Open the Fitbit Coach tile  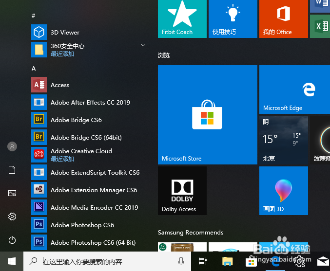(182, 19)
